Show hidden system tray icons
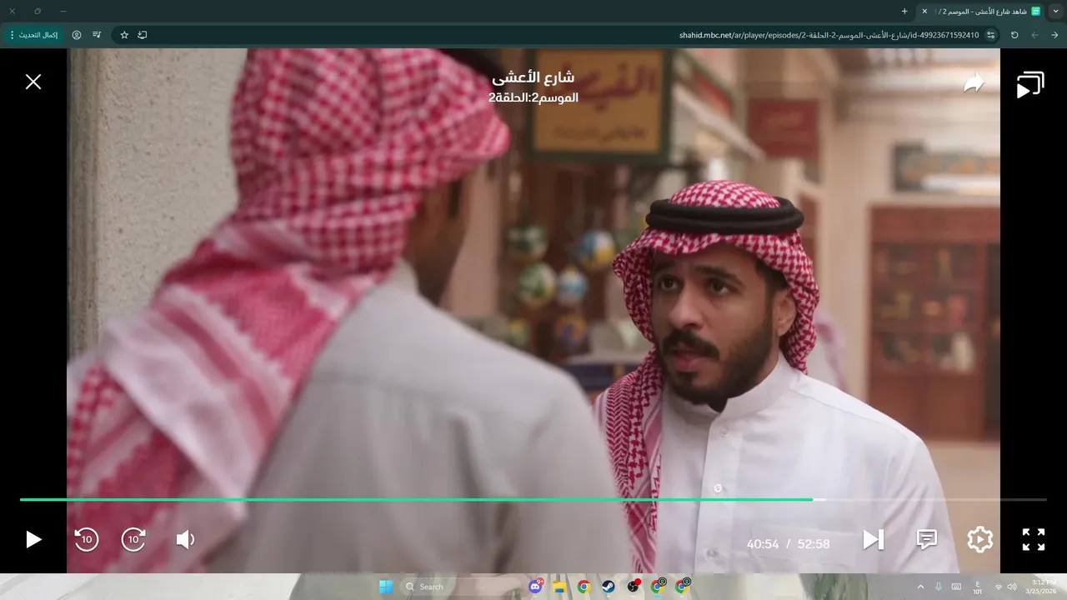Screen dimensions: 1067x600 point(920,587)
